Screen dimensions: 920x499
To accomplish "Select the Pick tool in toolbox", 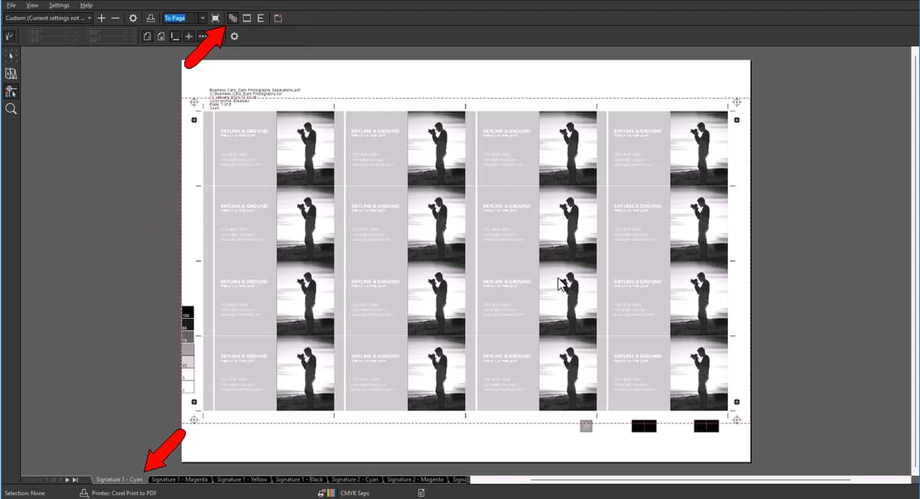I will pos(11,56).
